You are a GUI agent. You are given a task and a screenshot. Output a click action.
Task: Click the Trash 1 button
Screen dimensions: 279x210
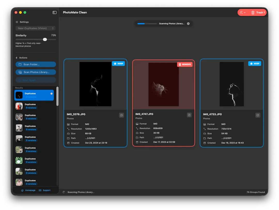pyautogui.click(x=258, y=12)
